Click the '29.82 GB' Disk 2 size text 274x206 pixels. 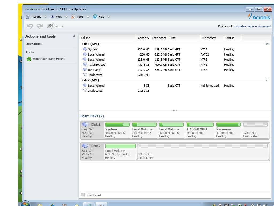87,154
